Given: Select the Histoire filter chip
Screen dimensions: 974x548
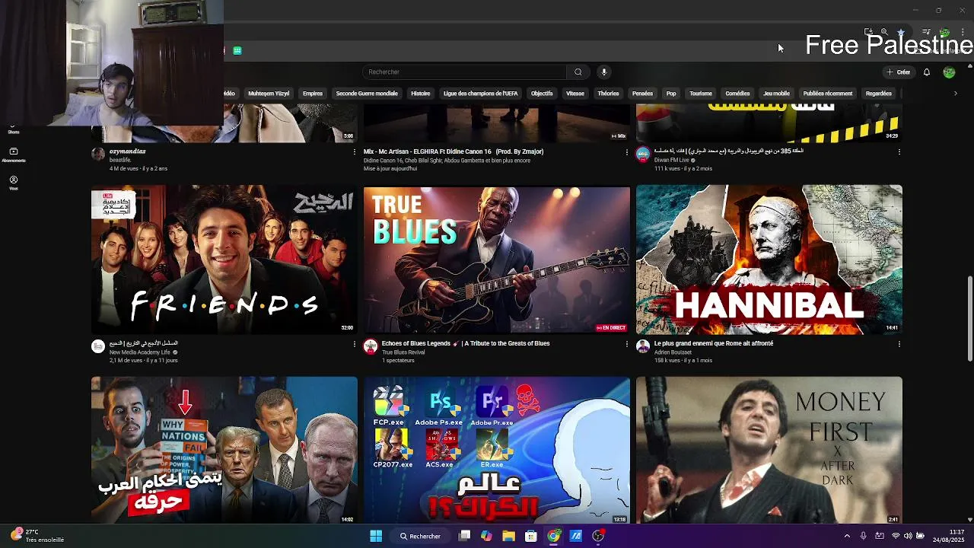Looking at the screenshot, I should tap(421, 94).
